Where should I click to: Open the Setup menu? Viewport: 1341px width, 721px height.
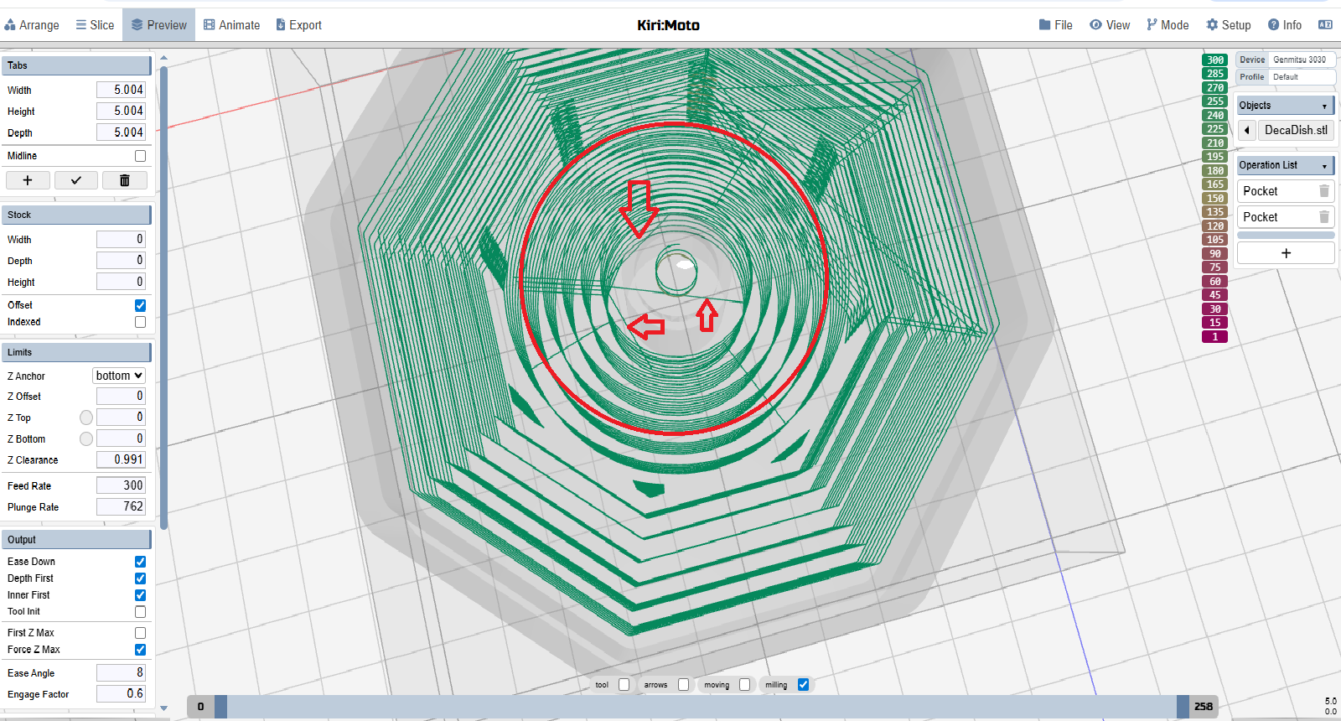coord(1228,25)
